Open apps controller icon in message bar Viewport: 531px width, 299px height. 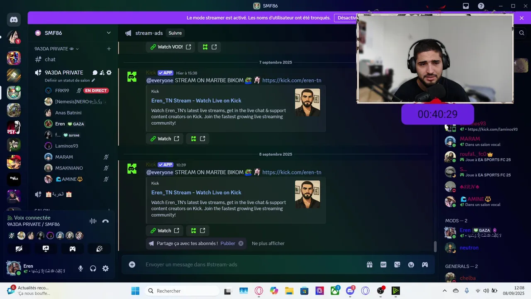[425, 265]
